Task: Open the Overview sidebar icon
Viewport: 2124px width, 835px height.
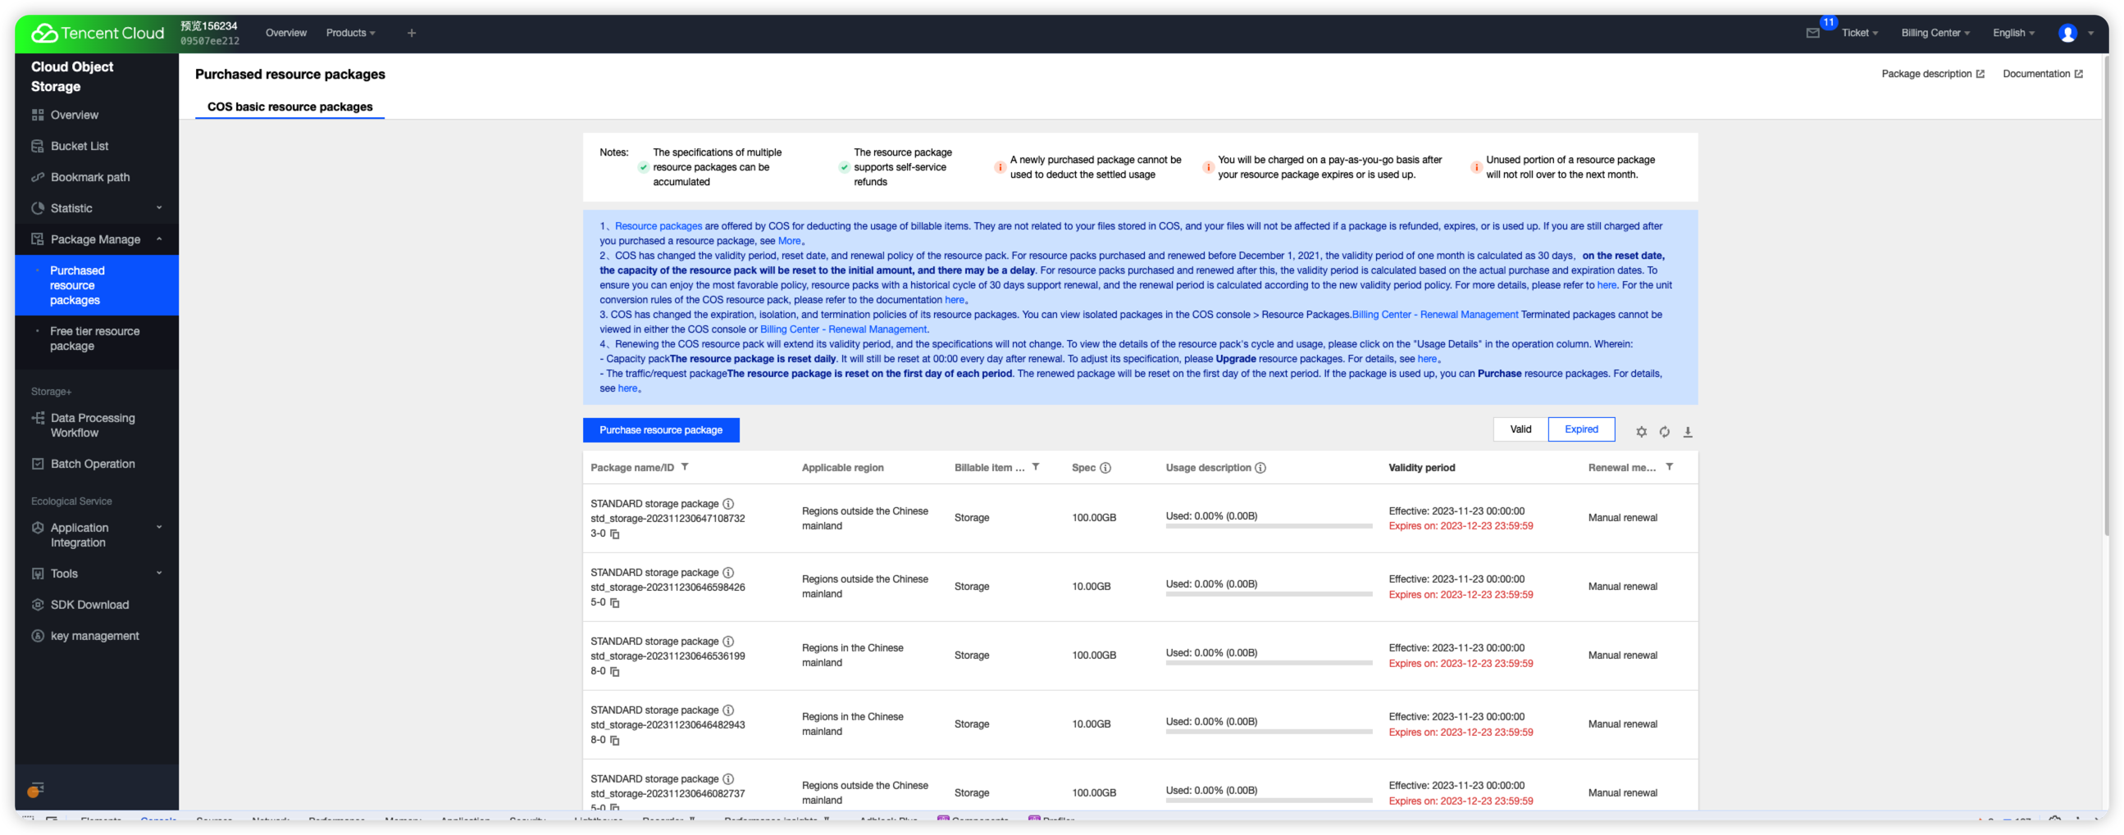Action: tap(38, 115)
